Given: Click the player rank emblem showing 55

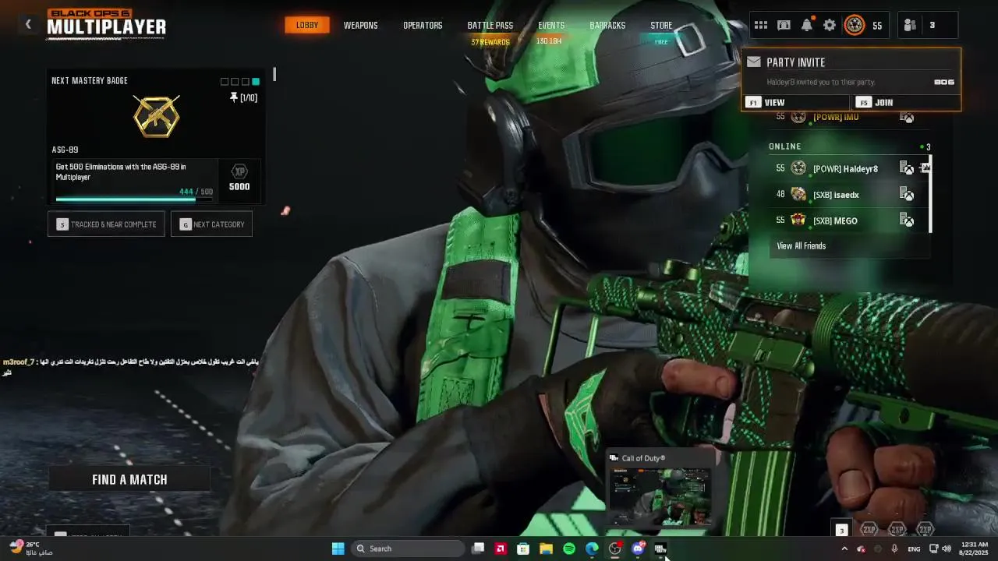Looking at the screenshot, I should (855, 26).
